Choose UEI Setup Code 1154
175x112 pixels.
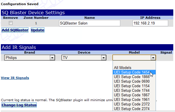134,86
